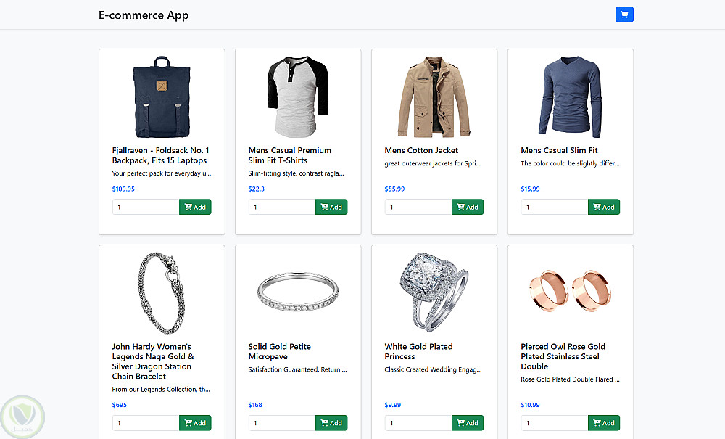The image size is (725, 439).
Task: Focus quantity field for Mens Cotton Jacket
Action: [418, 207]
